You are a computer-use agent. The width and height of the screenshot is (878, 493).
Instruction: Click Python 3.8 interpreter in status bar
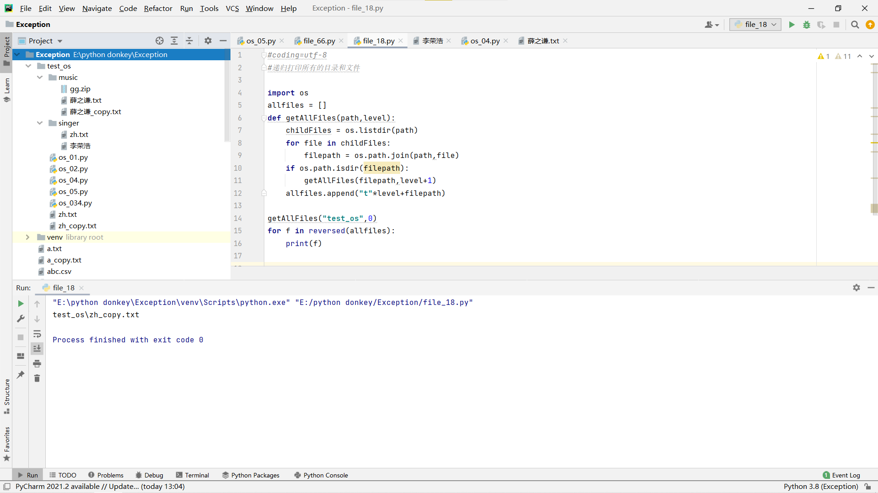pos(820,487)
